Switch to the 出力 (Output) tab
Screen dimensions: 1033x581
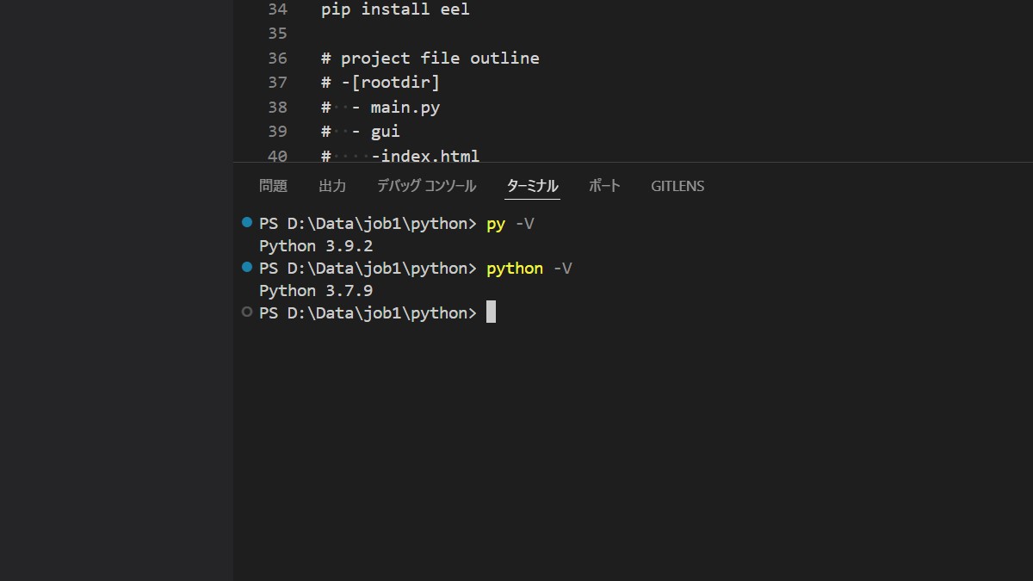pyautogui.click(x=332, y=186)
